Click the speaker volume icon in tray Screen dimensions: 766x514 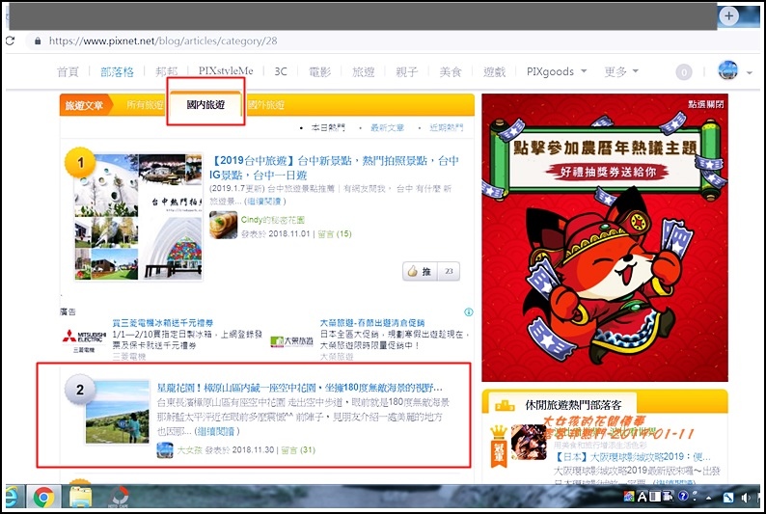[x=745, y=498]
